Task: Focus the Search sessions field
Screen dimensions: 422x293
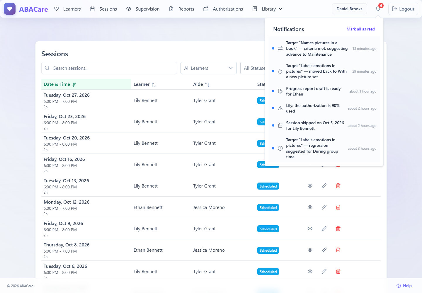Action: tap(109, 68)
